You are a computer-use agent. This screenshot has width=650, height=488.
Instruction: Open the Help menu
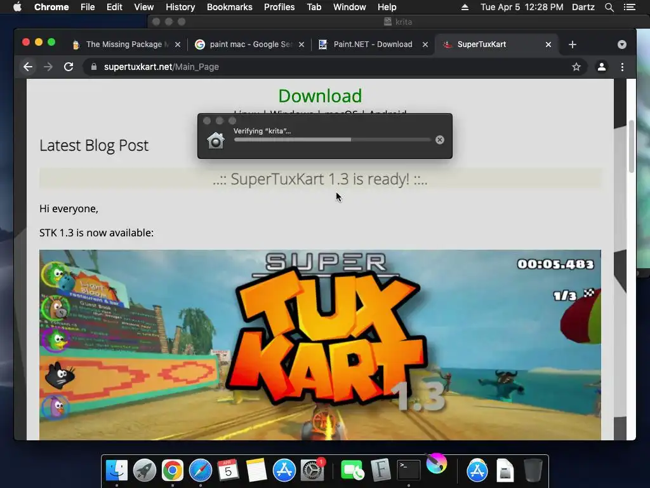tap(387, 7)
